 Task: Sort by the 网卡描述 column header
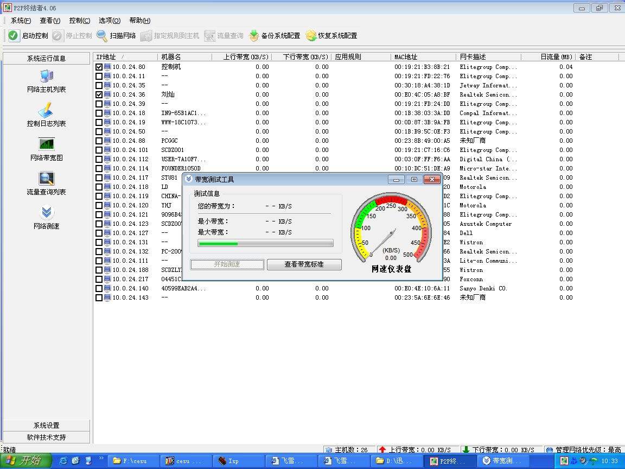point(489,57)
